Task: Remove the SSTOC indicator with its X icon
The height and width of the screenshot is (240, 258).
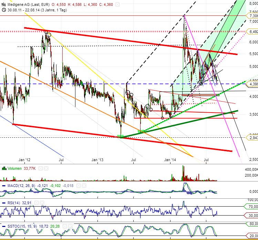Action: [70, 226]
